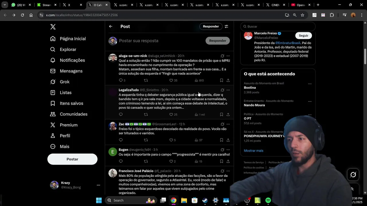Click Mostrar mais in trends
367x206 pixels.
[253, 150]
